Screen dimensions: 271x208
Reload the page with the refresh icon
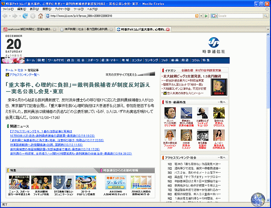coord(25,16)
